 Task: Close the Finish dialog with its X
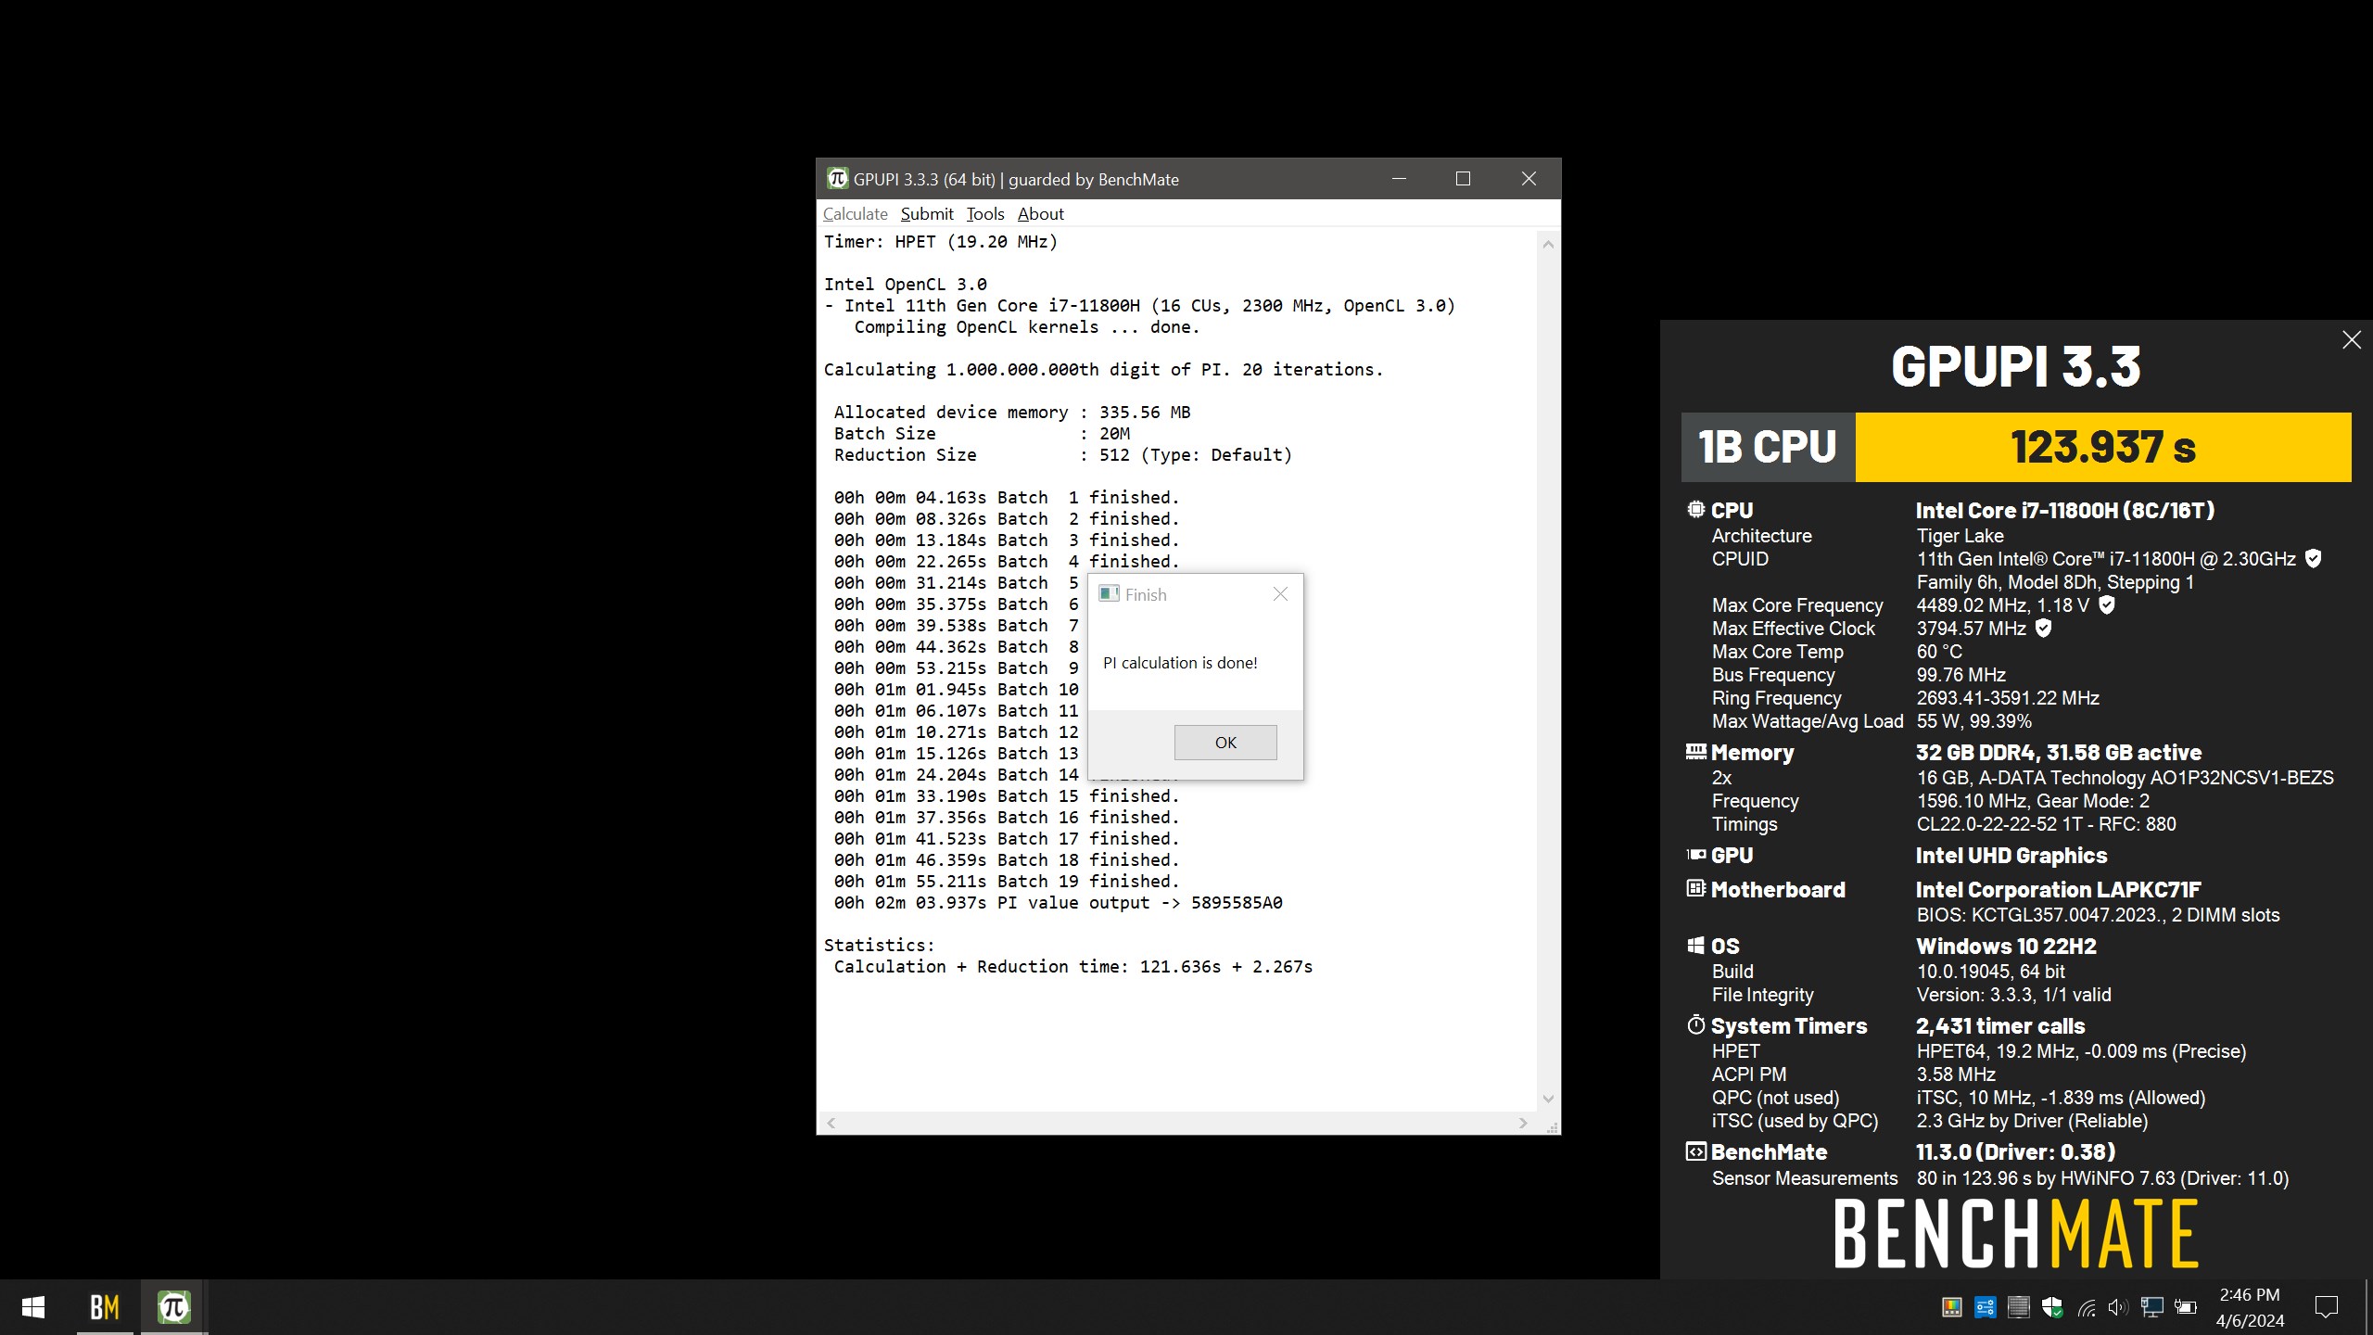click(1280, 594)
